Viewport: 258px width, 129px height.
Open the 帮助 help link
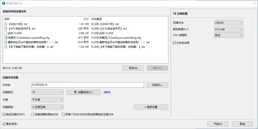pos(107,92)
